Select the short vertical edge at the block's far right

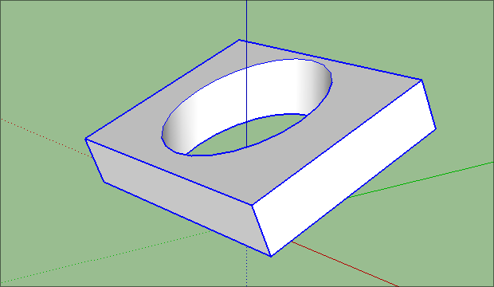point(429,104)
